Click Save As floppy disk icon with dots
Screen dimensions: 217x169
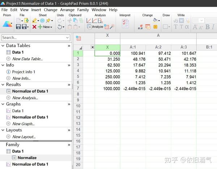pyautogui.click(x=24, y=26)
